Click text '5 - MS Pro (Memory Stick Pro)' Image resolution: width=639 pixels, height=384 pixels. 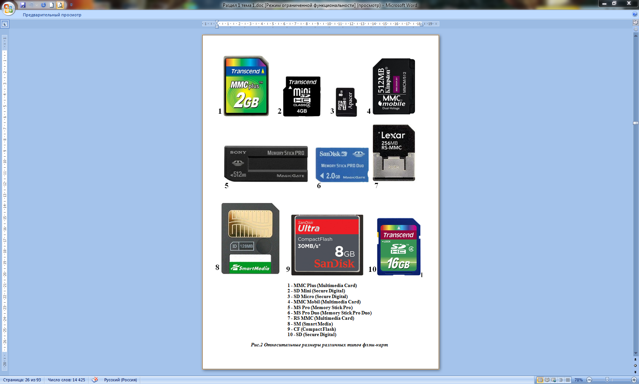(x=320, y=308)
